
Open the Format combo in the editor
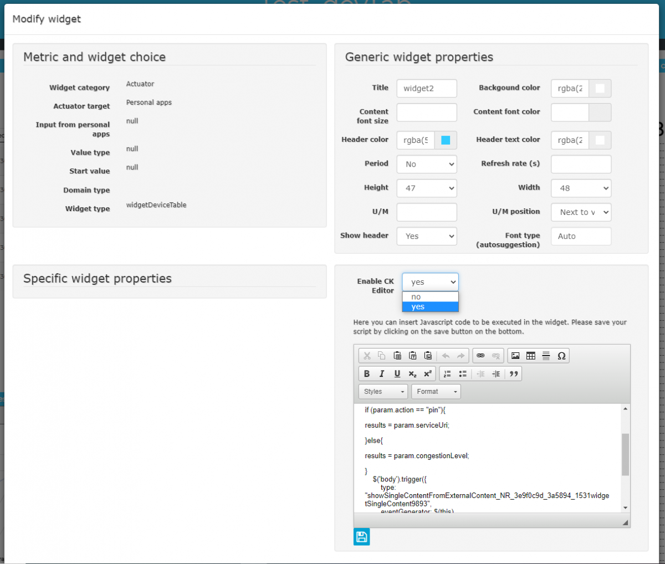436,392
